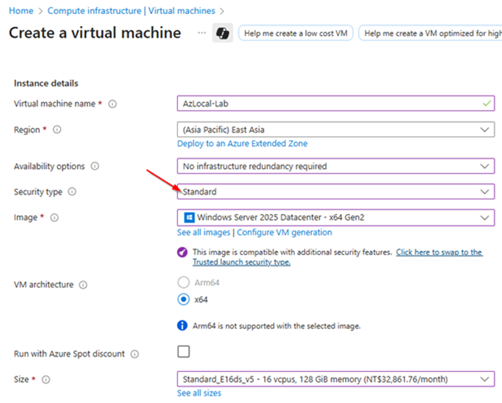This screenshot has width=502, height=403.
Task: Open the ellipsis more options menu
Action: 201,33
